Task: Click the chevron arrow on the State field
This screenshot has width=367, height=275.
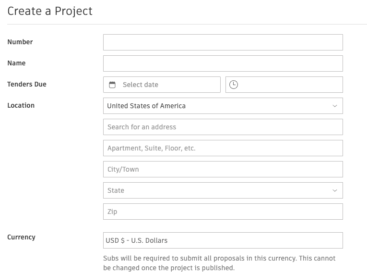Action: tap(335, 190)
